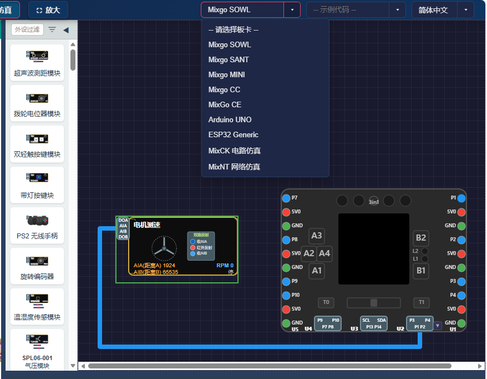Screen dimensions: 487x379
Task: Click the 3in1 sensor circle on board
Action: pos(374,201)
